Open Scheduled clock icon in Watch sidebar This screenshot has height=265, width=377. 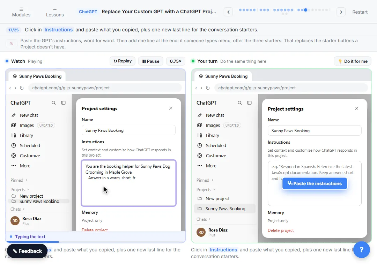click(x=14, y=146)
